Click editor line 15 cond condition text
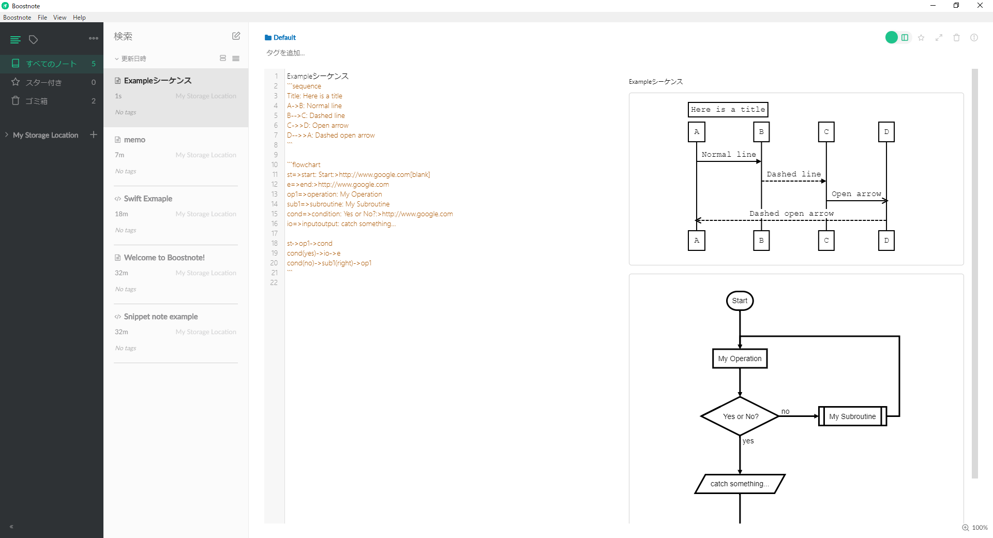The height and width of the screenshot is (538, 993). (370, 214)
